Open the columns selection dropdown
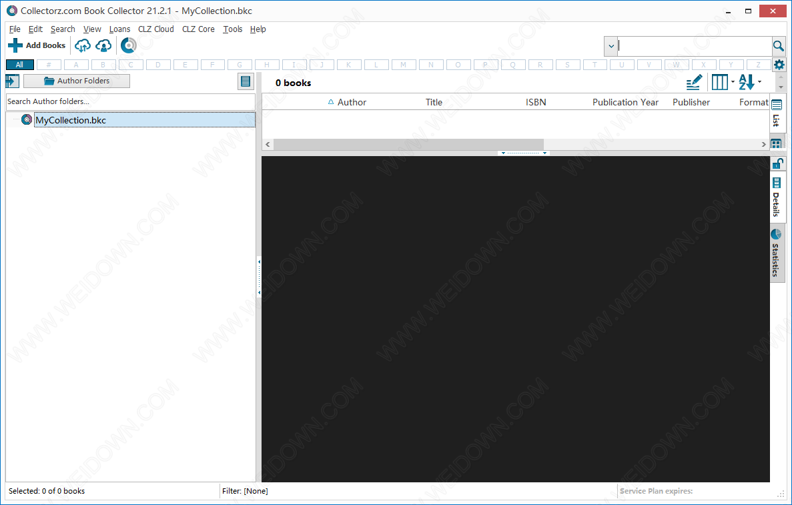The image size is (792, 505). (723, 83)
